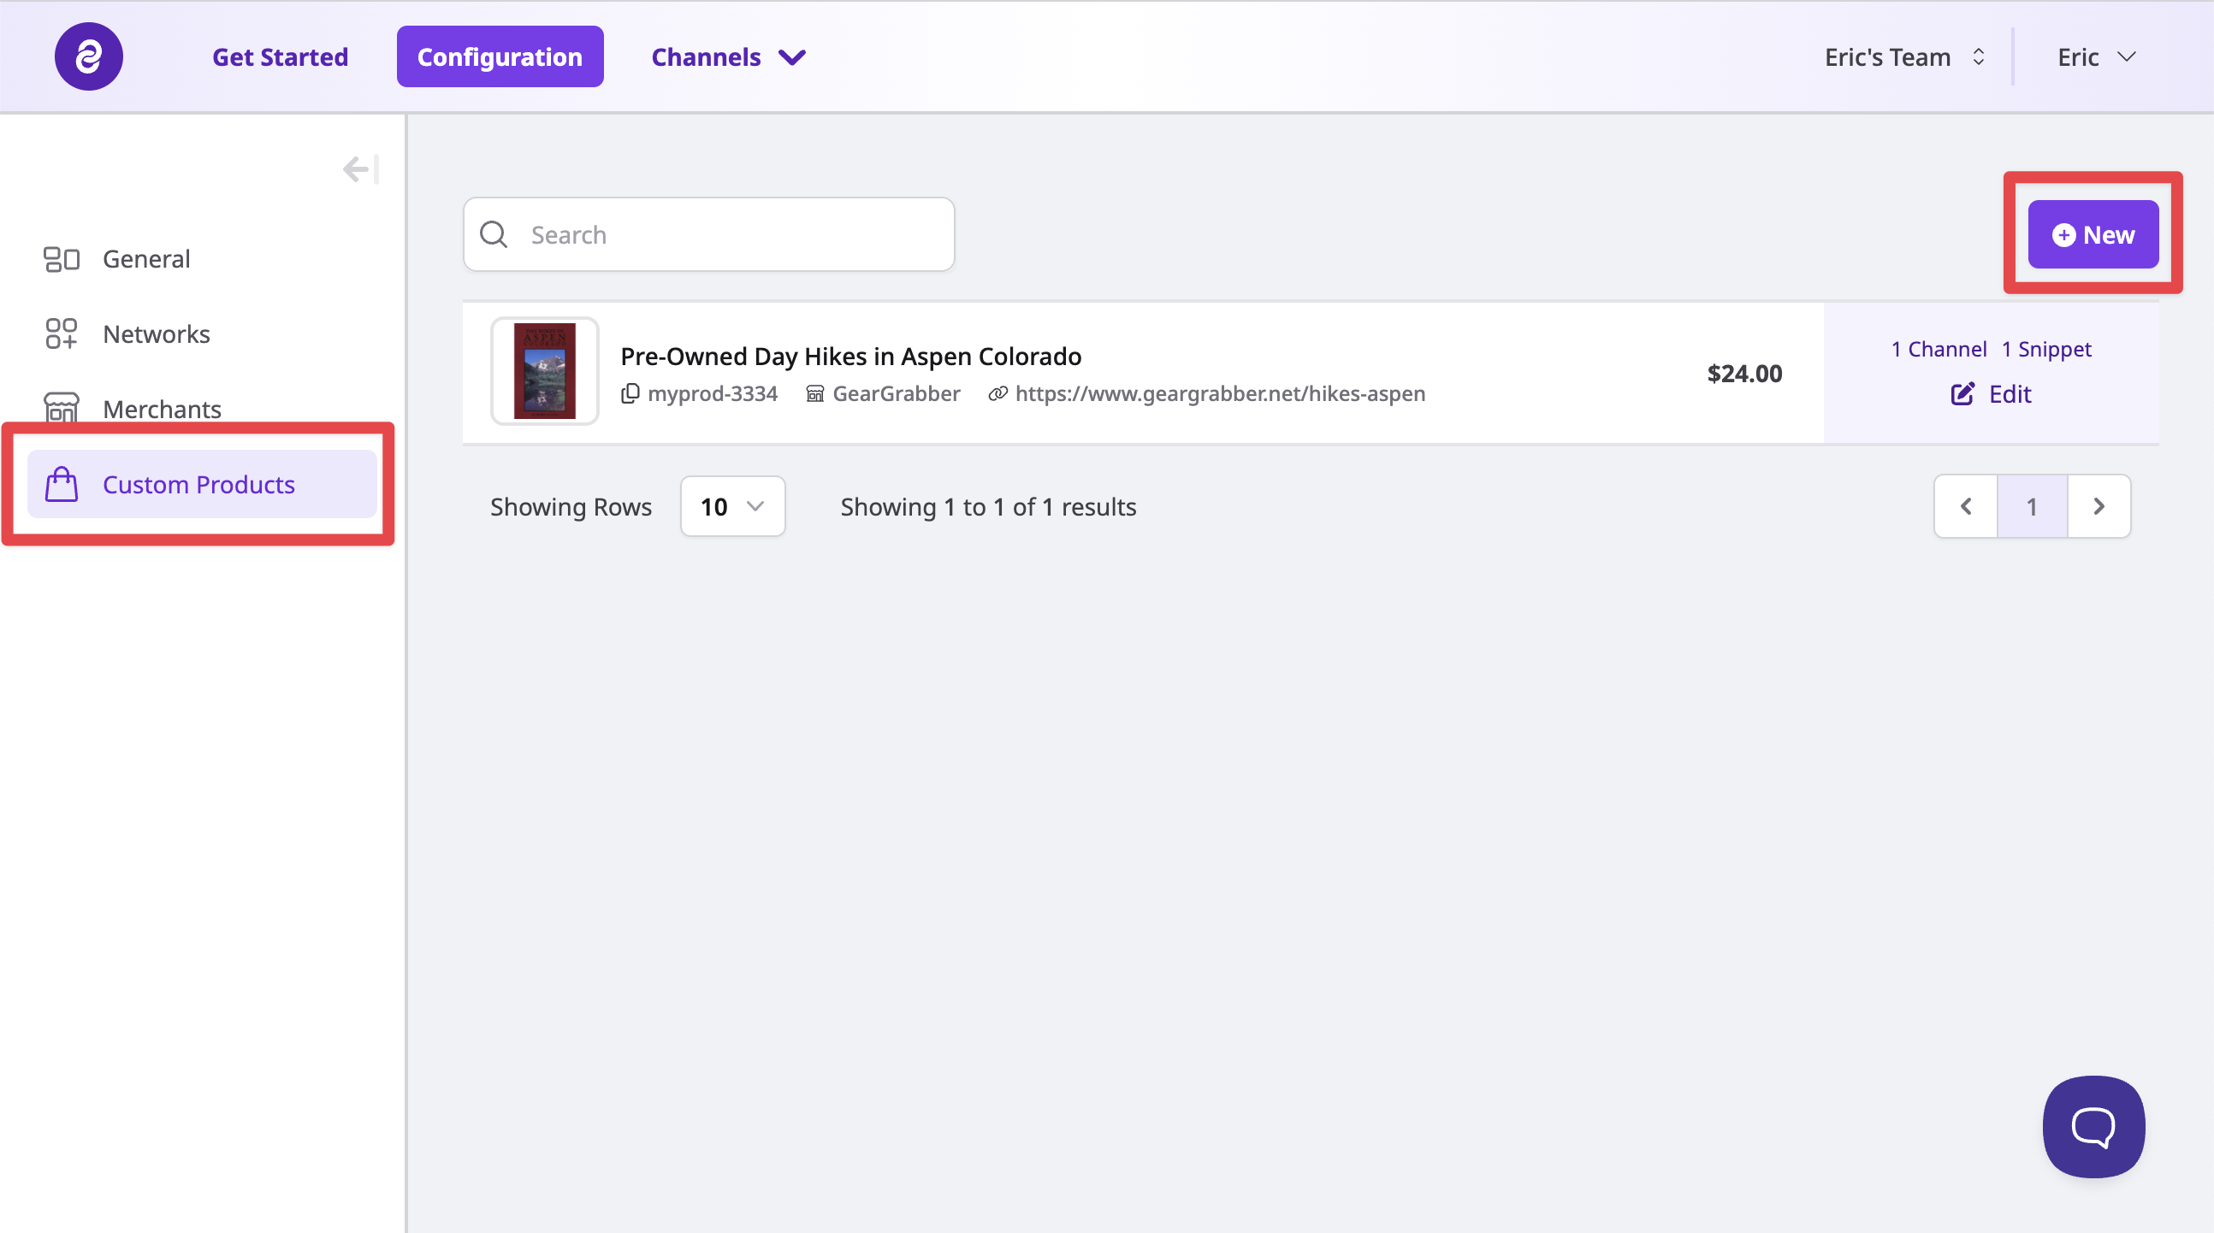Collapse the sidebar with arrow icon
The width and height of the screenshot is (2214, 1233).
point(360,169)
